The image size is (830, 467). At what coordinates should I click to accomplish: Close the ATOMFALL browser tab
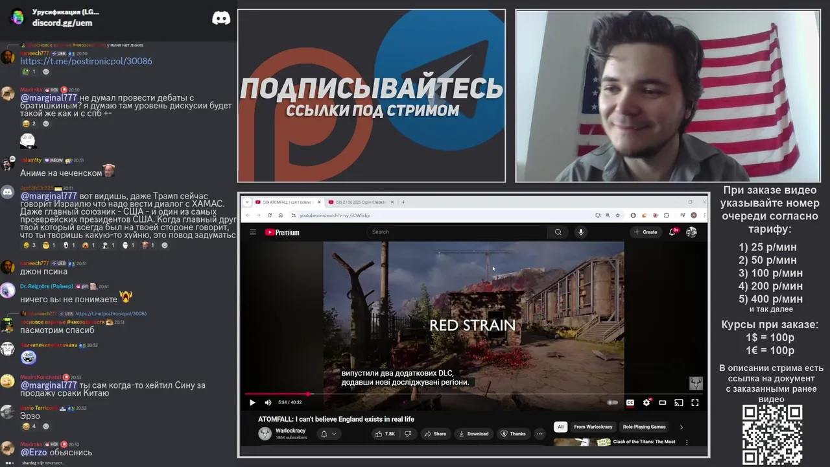click(x=319, y=202)
